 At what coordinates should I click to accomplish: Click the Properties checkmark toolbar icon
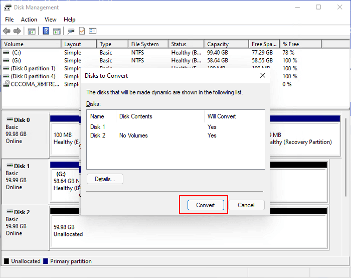[x=82, y=31]
